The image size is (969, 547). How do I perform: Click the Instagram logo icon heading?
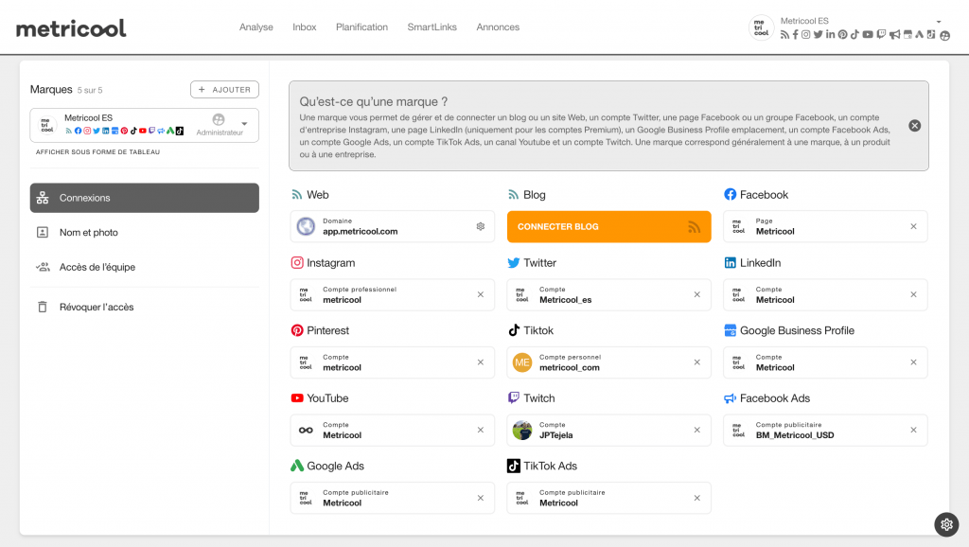pos(297,263)
